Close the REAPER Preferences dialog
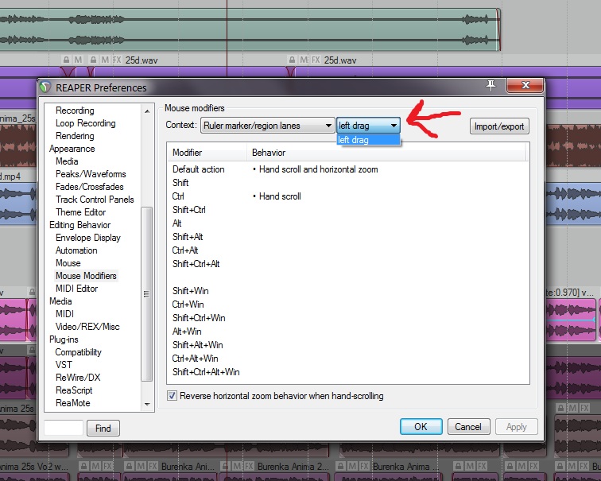The image size is (601, 481). pos(525,85)
